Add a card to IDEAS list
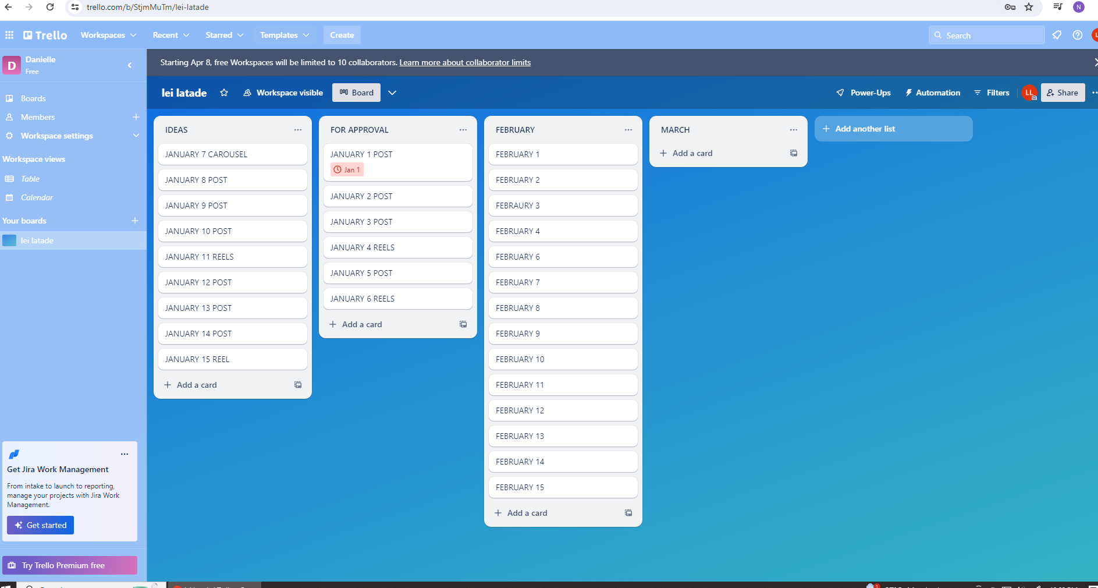 click(223, 385)
